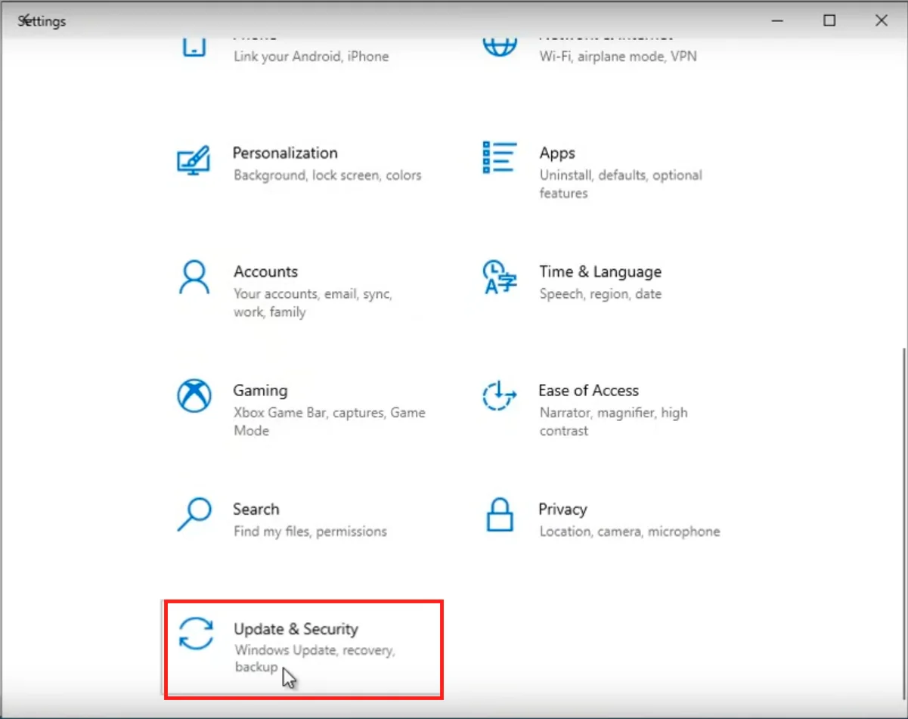Open the Search category title
The height and width of the screenshot is (719, 908).
pos(256,509)
